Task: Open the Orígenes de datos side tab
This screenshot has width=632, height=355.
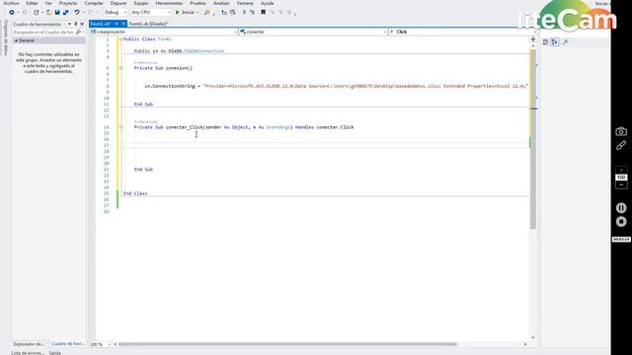Action: 5,37
